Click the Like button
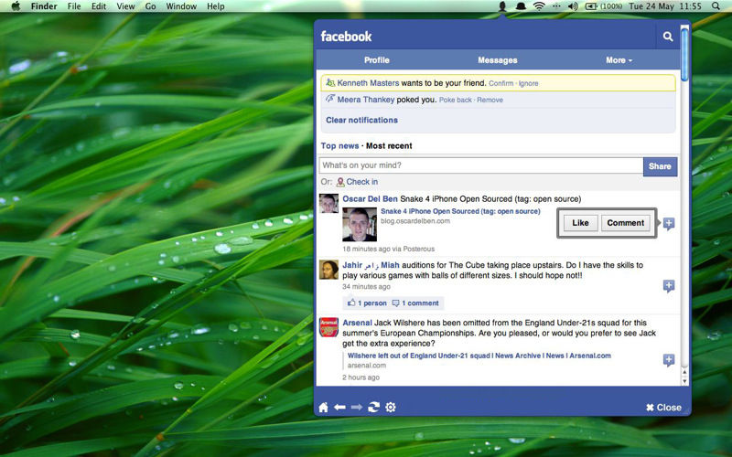The height and width of the screenshot is (457, 732). point(580,223)
